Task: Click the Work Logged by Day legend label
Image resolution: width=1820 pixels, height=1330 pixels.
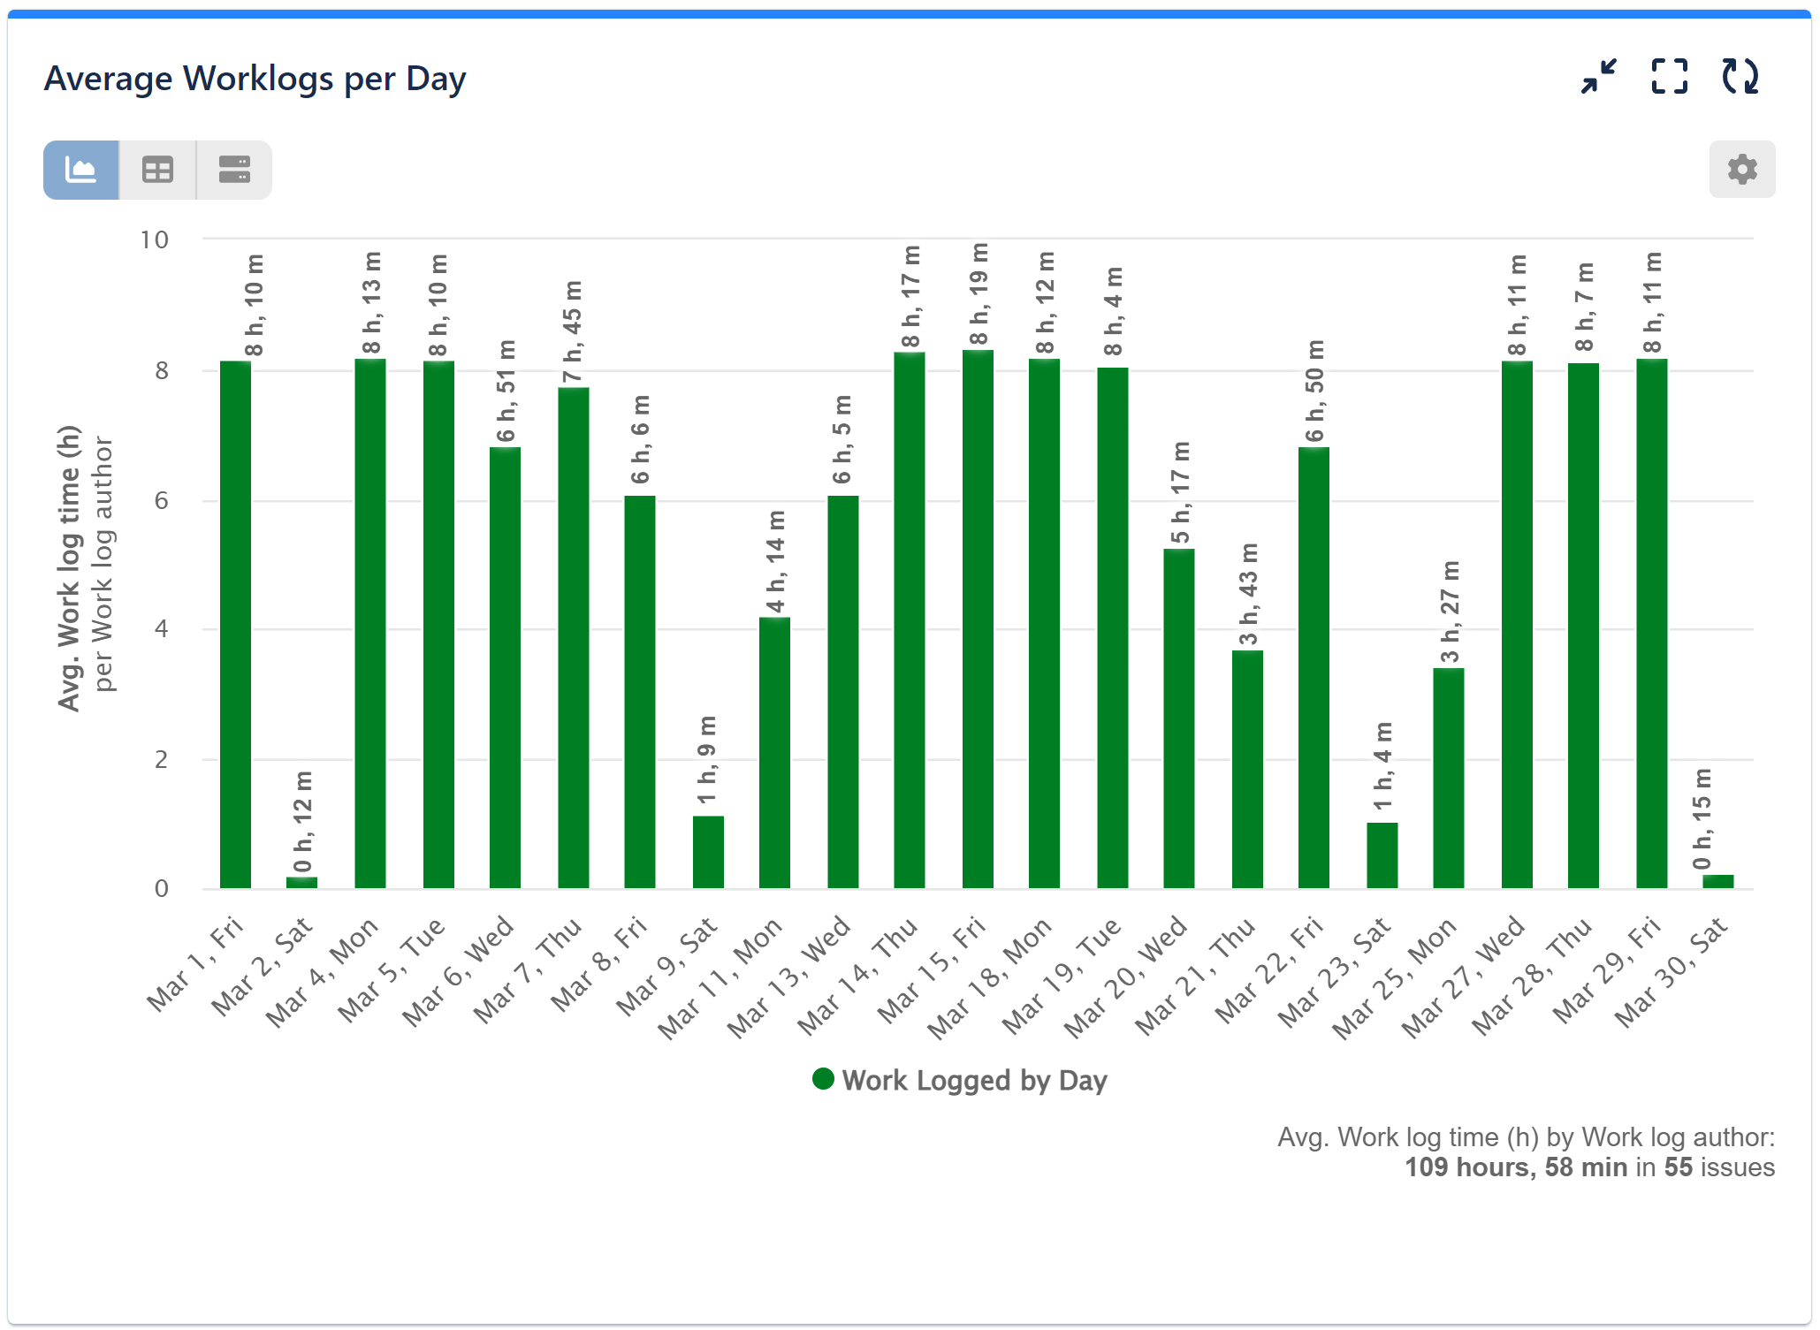Action: (x=974, y=1079)
